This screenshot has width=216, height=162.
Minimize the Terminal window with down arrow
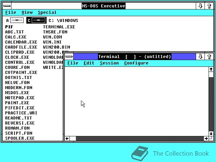[x=200, y=56]
